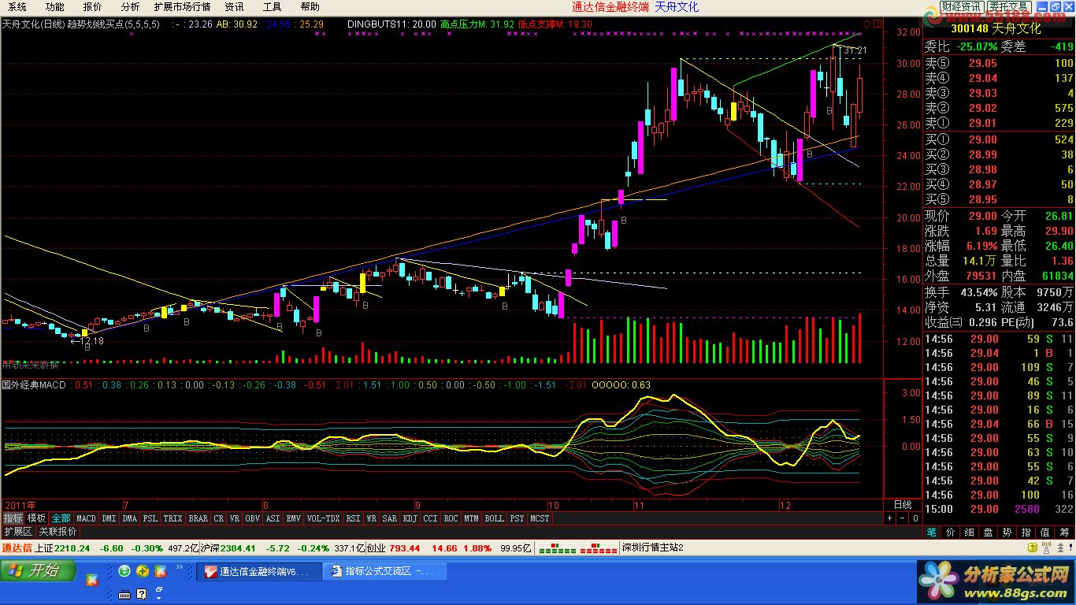Click the yellow up-arrow status bar icon

(x=1032, y=548)
